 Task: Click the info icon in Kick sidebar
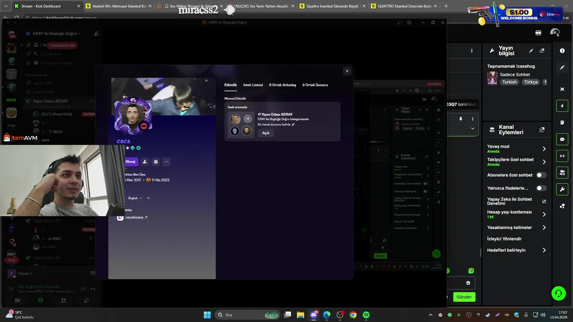point(562,51)
